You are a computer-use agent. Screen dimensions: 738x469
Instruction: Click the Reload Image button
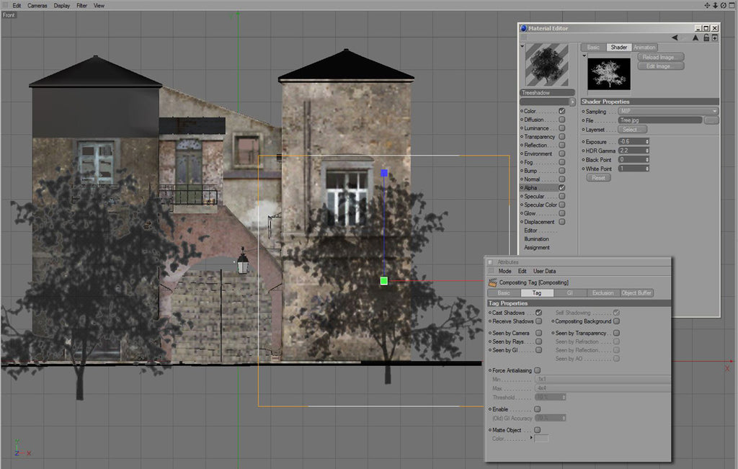point(659,56)
